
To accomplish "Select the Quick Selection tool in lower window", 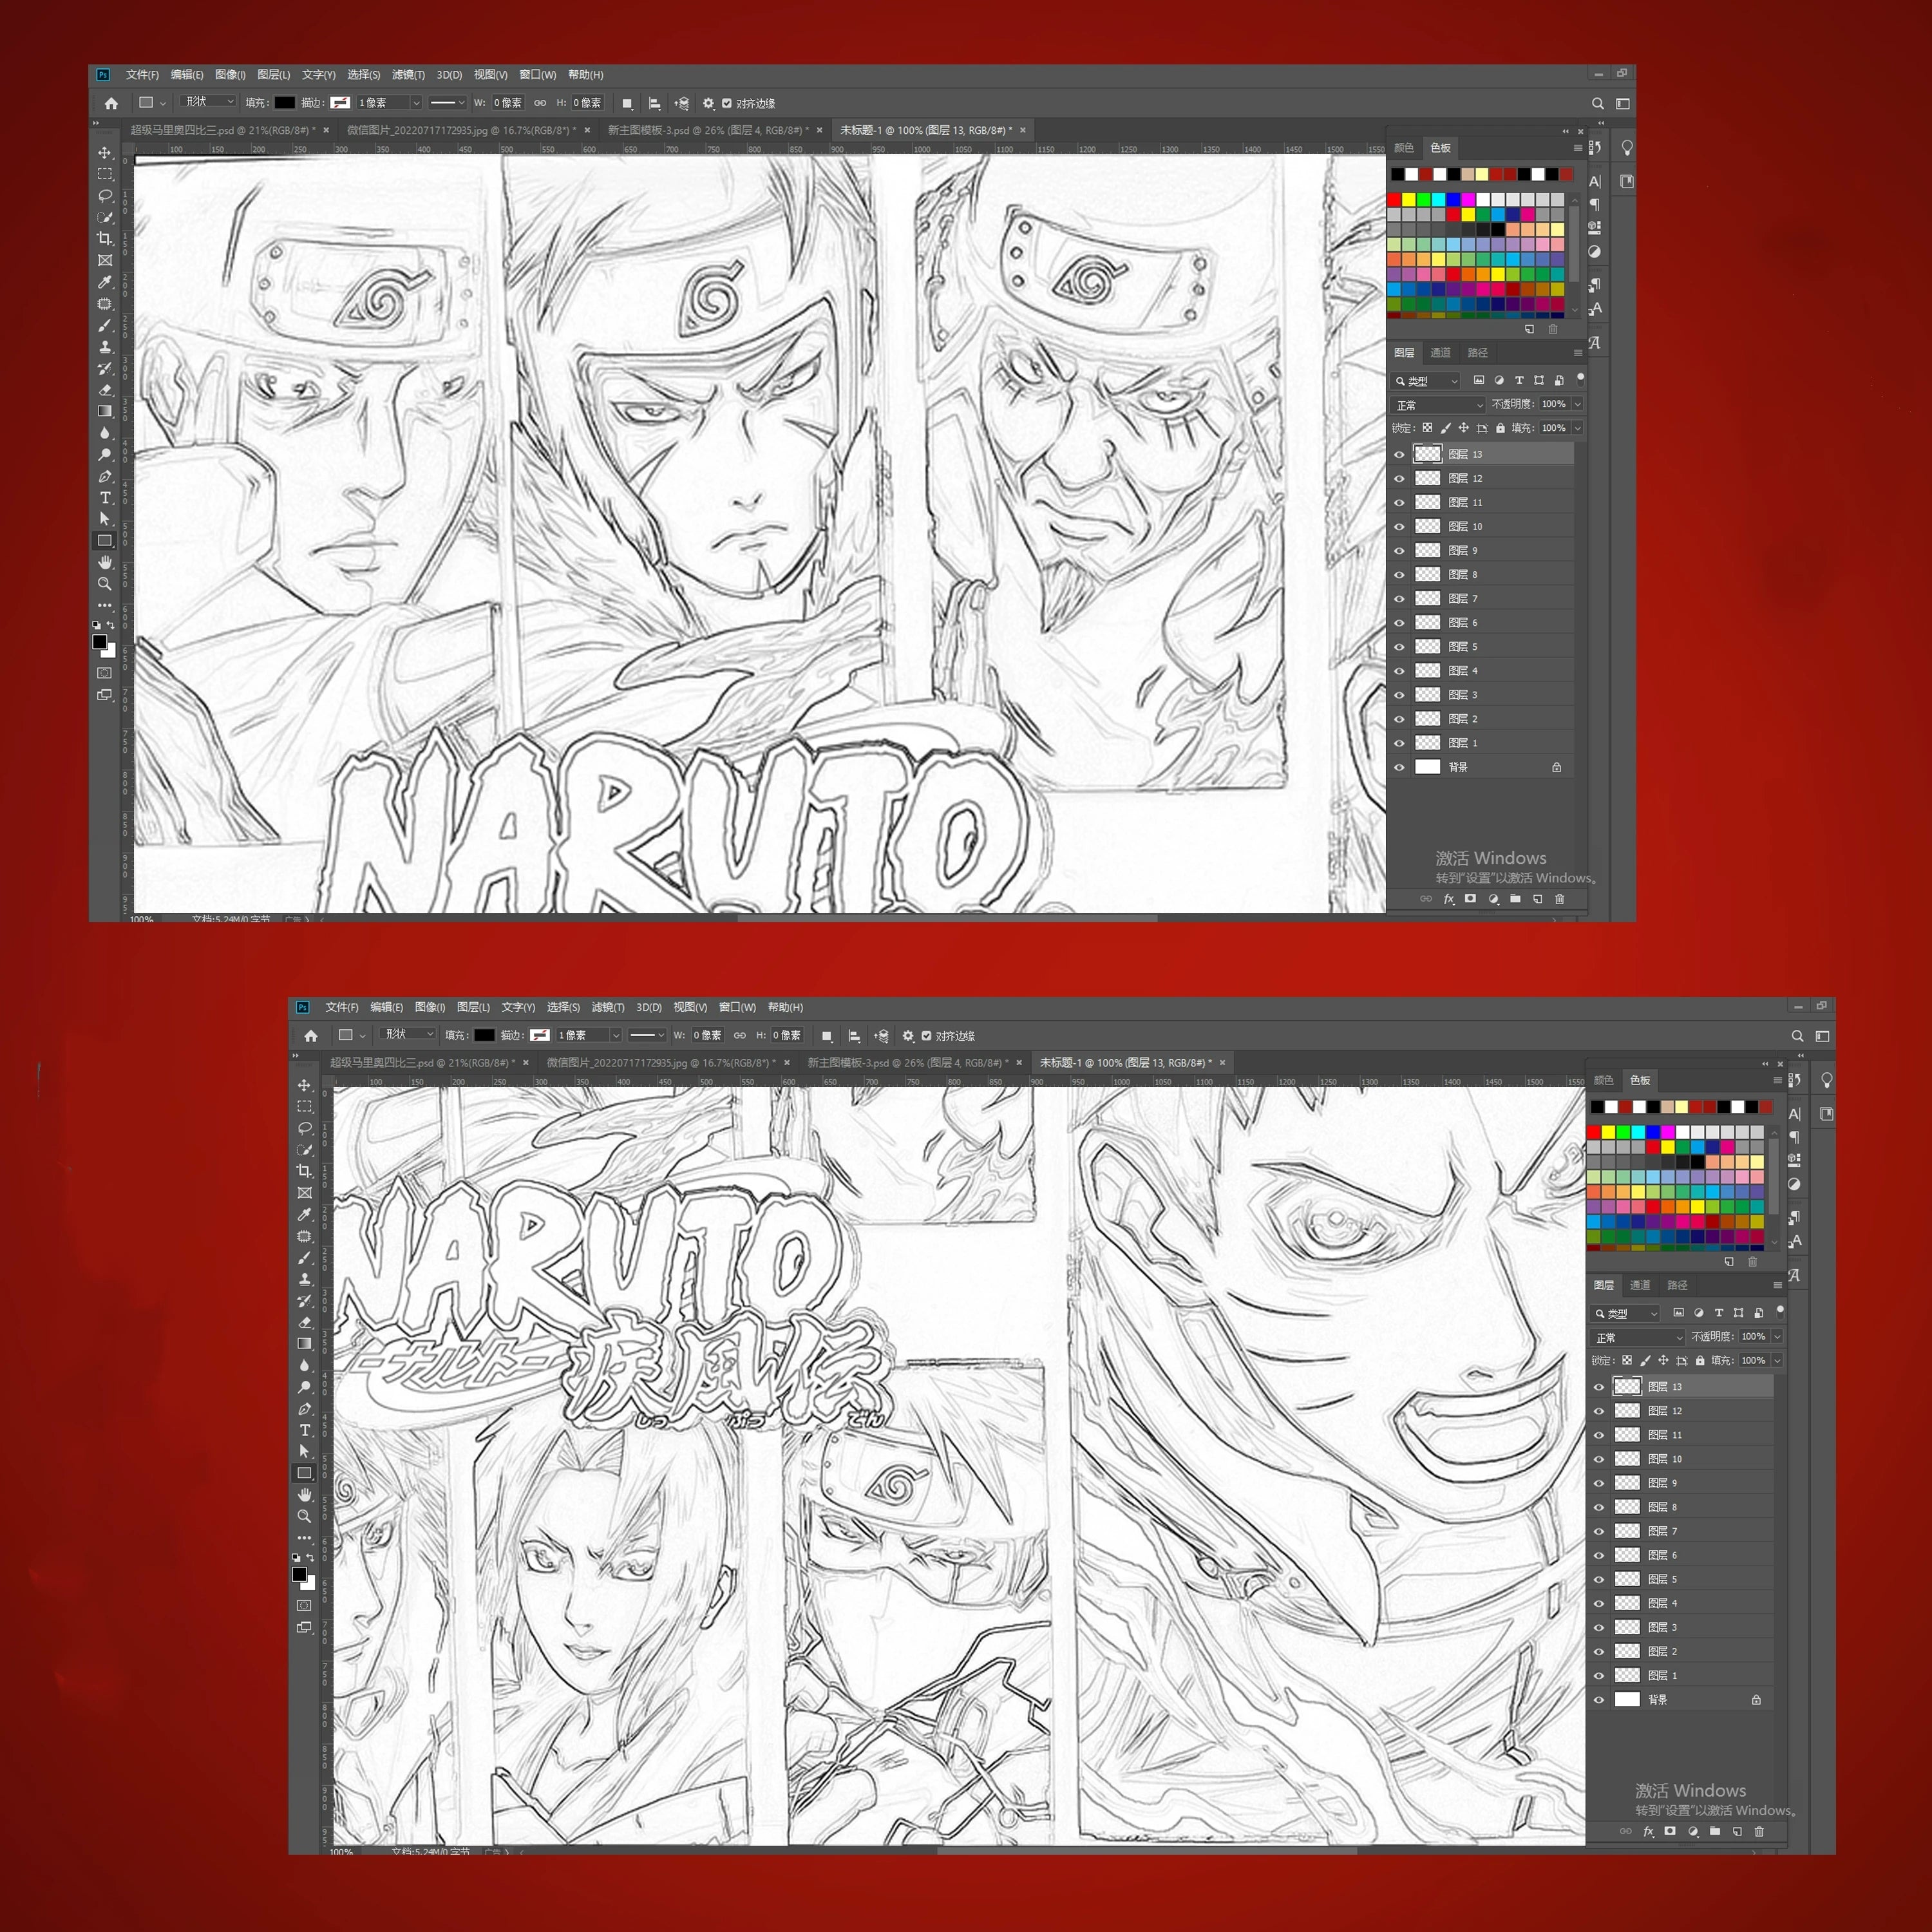I will pyautogui.click(x=305, y=1150).
